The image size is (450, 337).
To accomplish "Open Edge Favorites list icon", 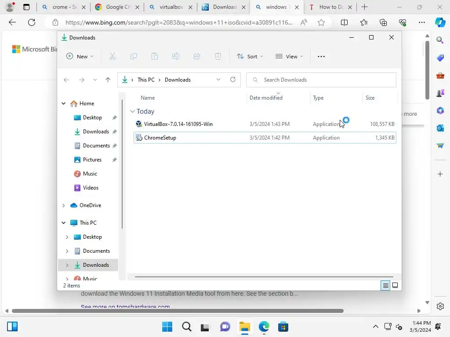I will click(363, 22).
